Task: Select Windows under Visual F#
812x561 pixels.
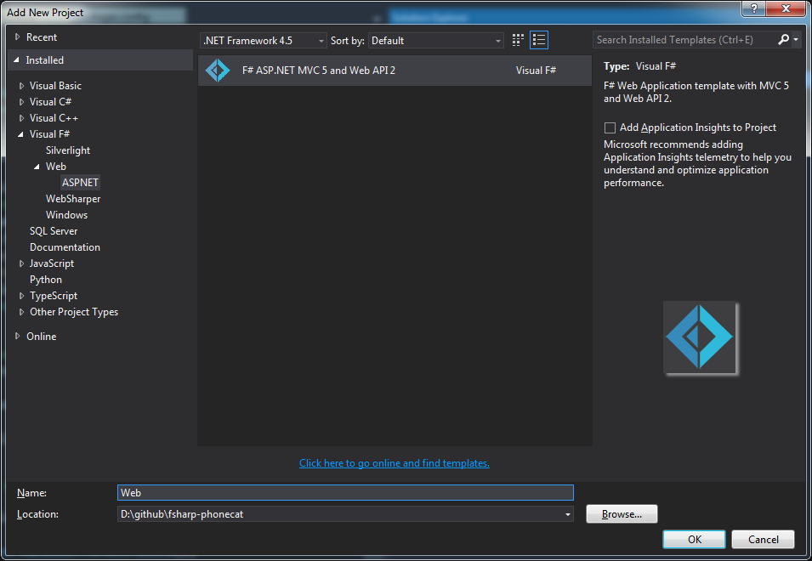Action: 67,215
